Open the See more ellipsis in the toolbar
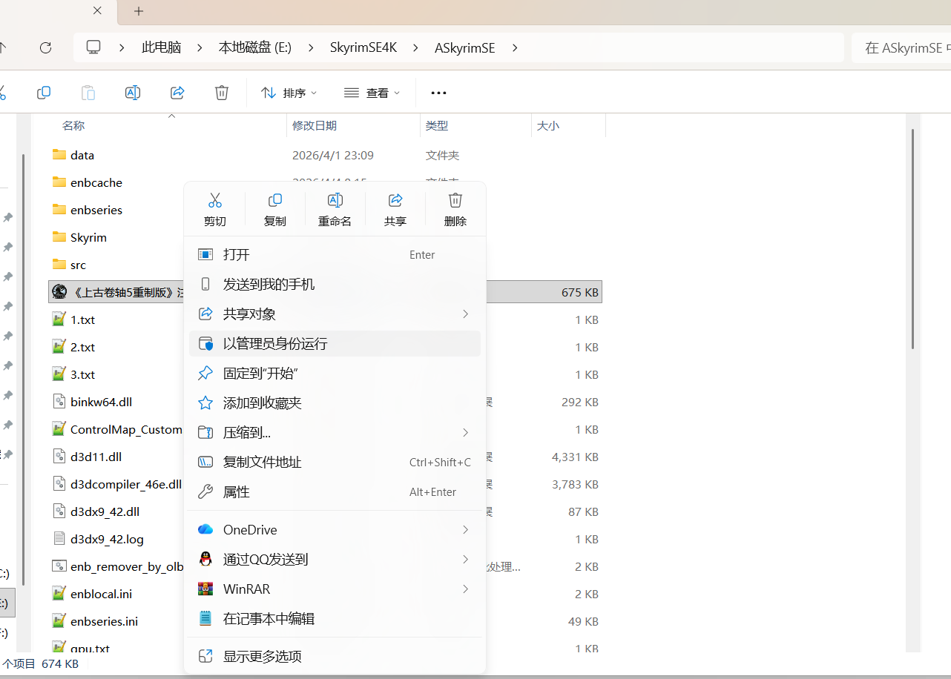 [438, 93]
